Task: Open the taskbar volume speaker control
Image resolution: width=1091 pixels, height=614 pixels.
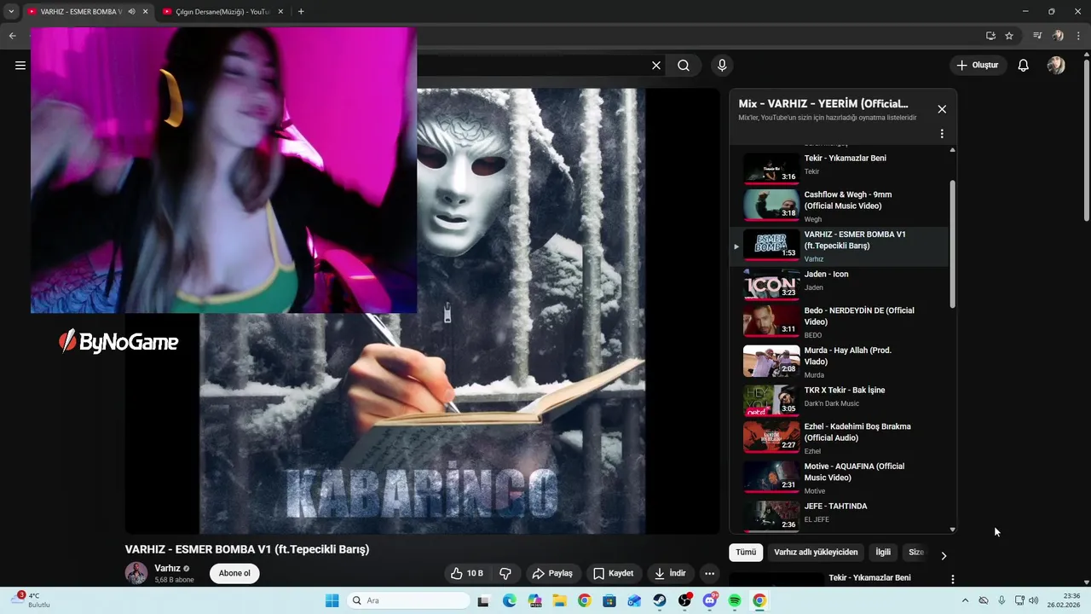Action: click(1034, 600)
